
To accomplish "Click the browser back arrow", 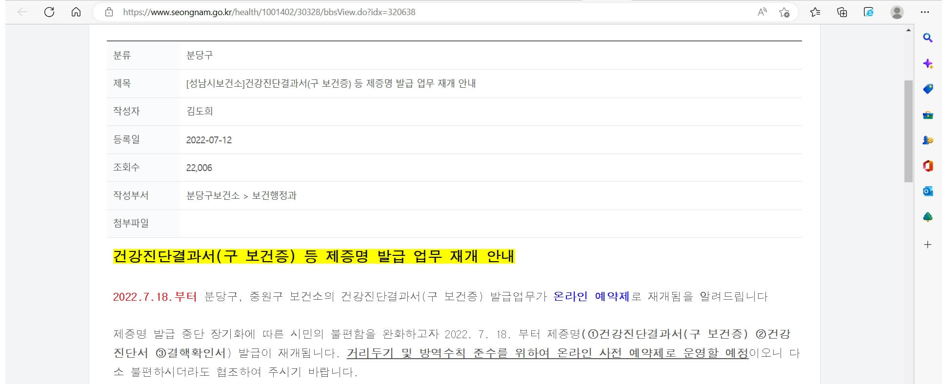I will (22, 12).
